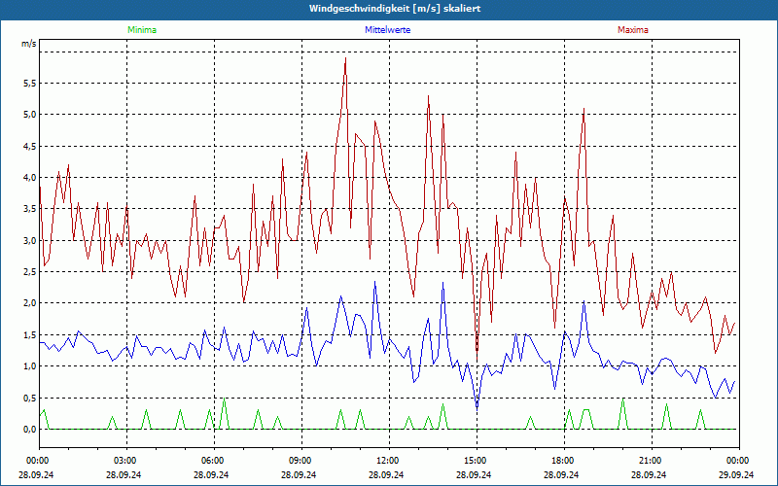Select the red Maxima legend label
This screenshot has height=486, width=778.
click(x=633, y=30)
